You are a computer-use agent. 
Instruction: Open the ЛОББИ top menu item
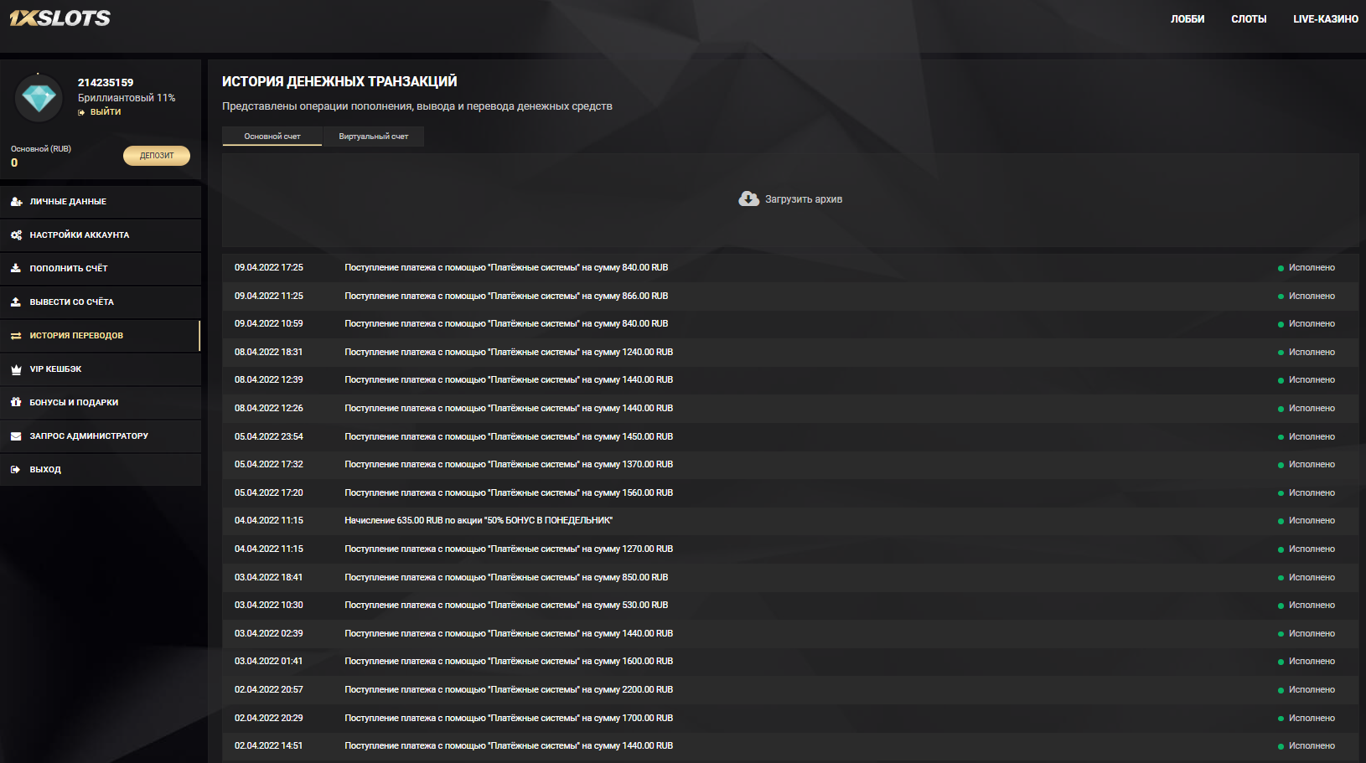pyautogui.click(x=1187, y=19)
